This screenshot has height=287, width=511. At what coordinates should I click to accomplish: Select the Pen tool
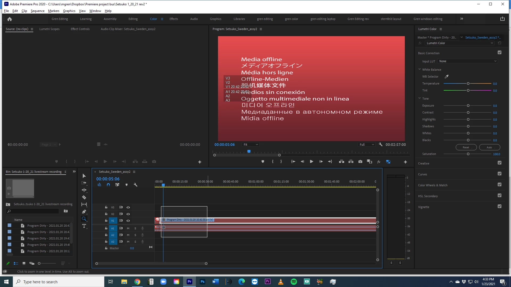84,212
